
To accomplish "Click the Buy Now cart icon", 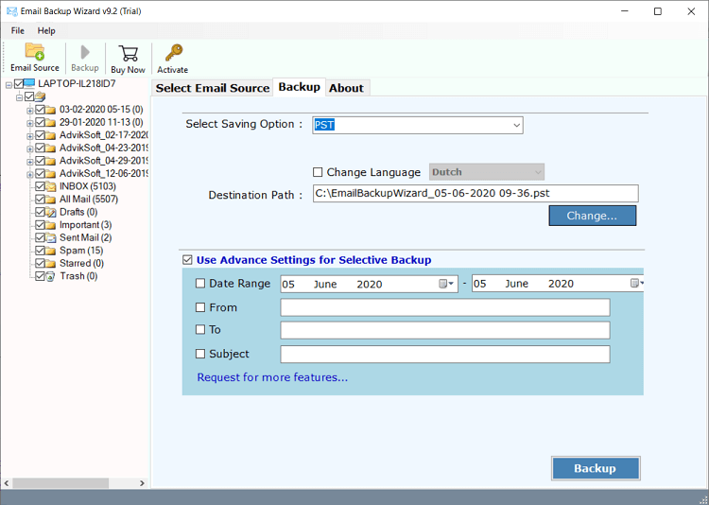I will (x=128, y=53).
